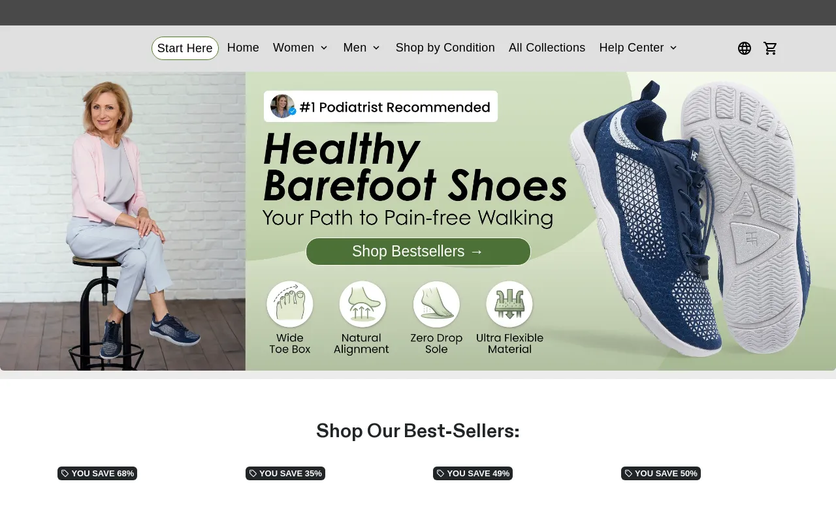Screen dimensions: 836x522
Task: Click the You Save 50% tag
Action: click(x=661, y=473)
